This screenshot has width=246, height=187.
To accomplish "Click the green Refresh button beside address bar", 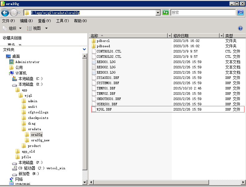I will tap(166, 12).
